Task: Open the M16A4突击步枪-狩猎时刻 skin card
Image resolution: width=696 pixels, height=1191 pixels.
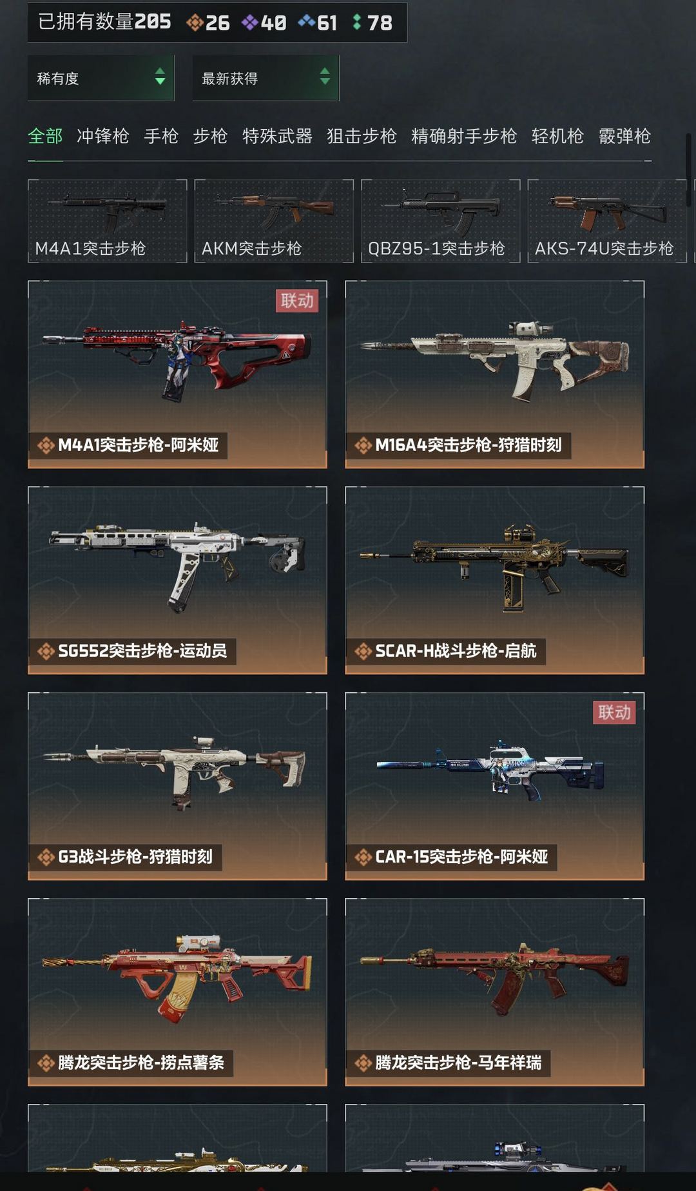Action: tap(495, 374)
